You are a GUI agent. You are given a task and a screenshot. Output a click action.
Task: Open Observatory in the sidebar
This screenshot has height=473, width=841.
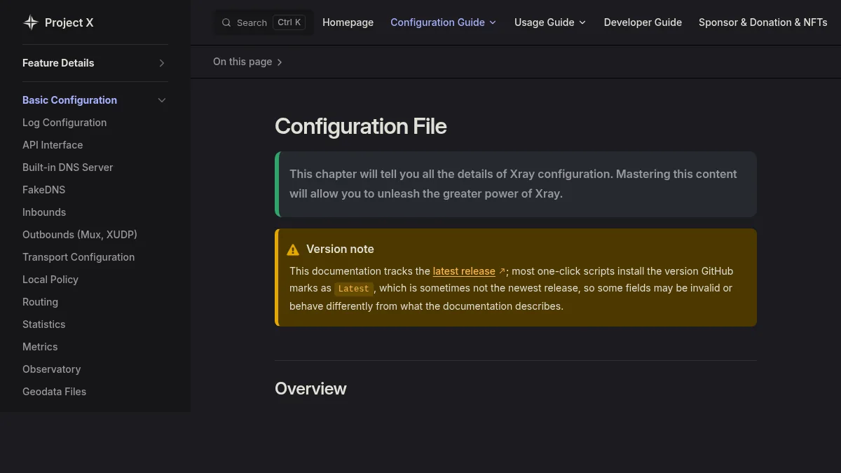[51, 369]
